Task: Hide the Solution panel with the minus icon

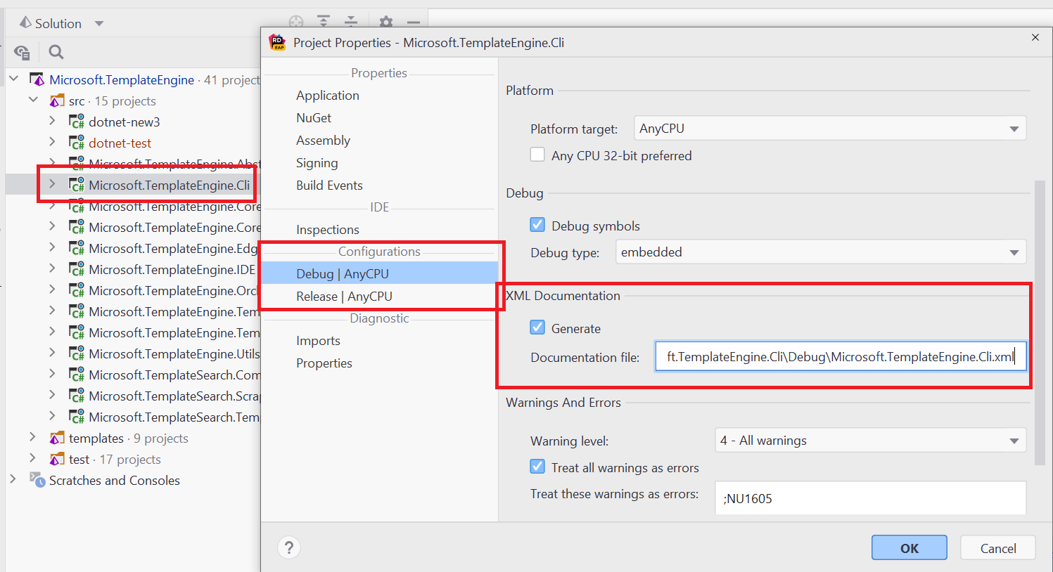Action: 414,23
